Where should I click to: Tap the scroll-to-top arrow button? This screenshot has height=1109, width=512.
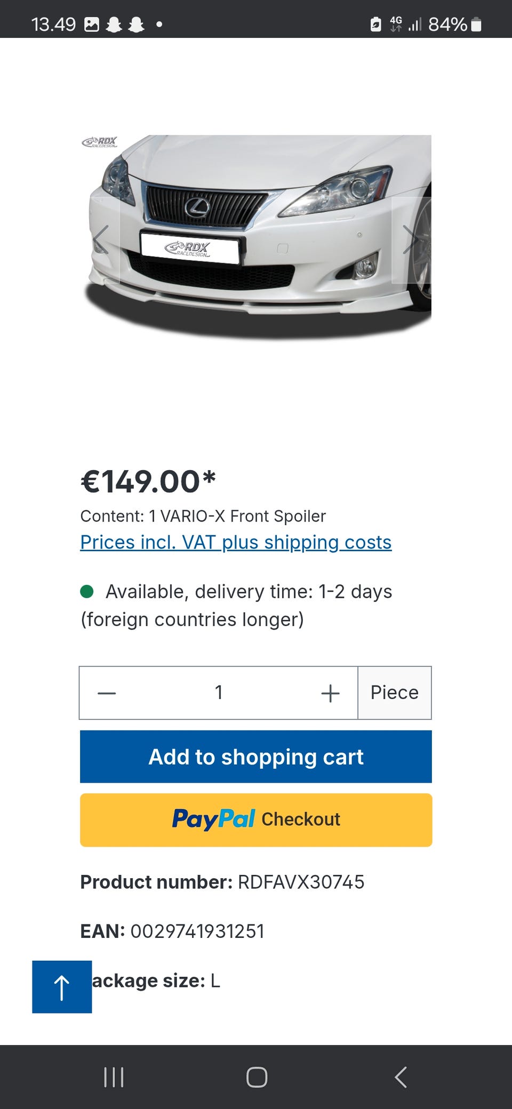tap(62, 987)
